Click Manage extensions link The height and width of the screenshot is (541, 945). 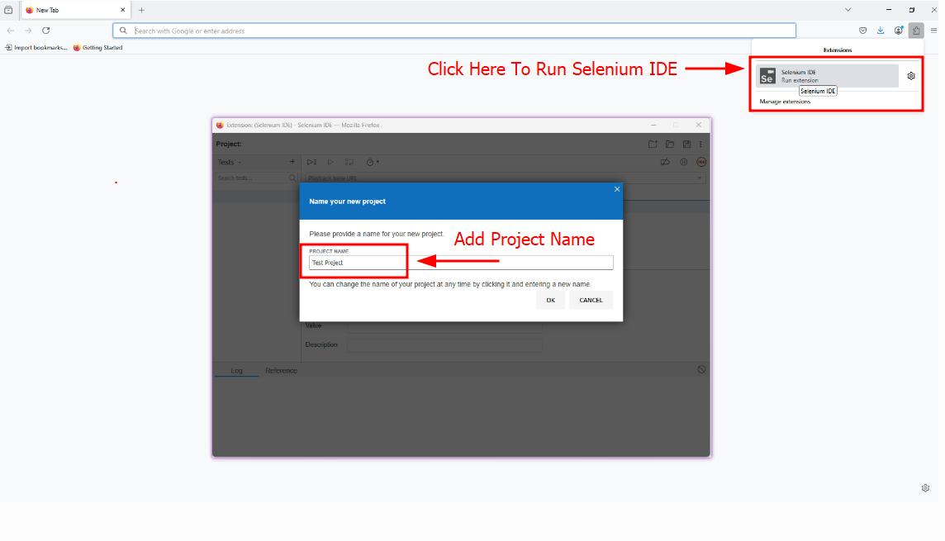tap(785, 102)
